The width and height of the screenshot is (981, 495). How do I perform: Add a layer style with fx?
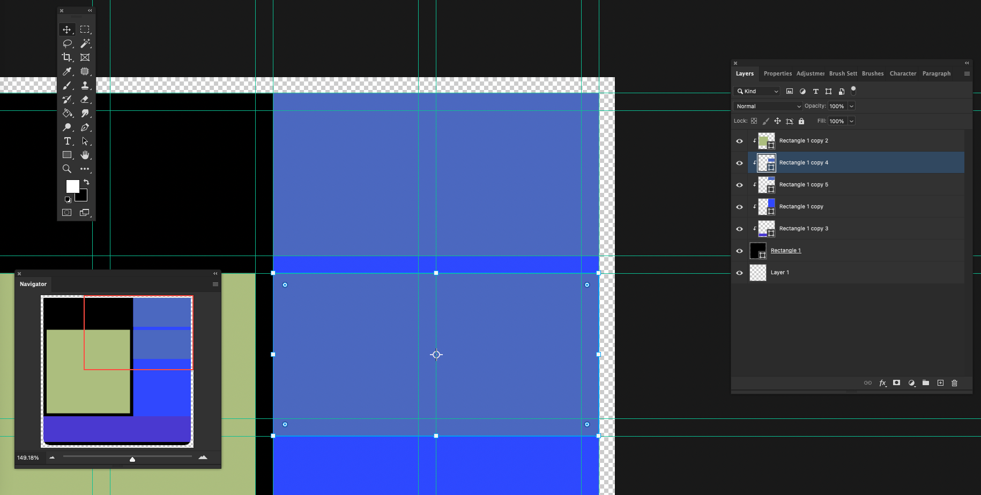(x=882, y=382)
